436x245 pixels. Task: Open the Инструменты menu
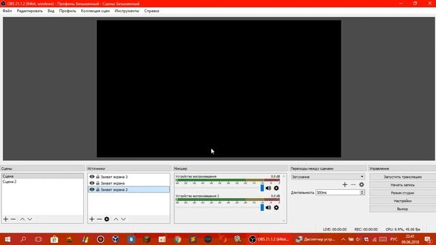click(127, 11)
